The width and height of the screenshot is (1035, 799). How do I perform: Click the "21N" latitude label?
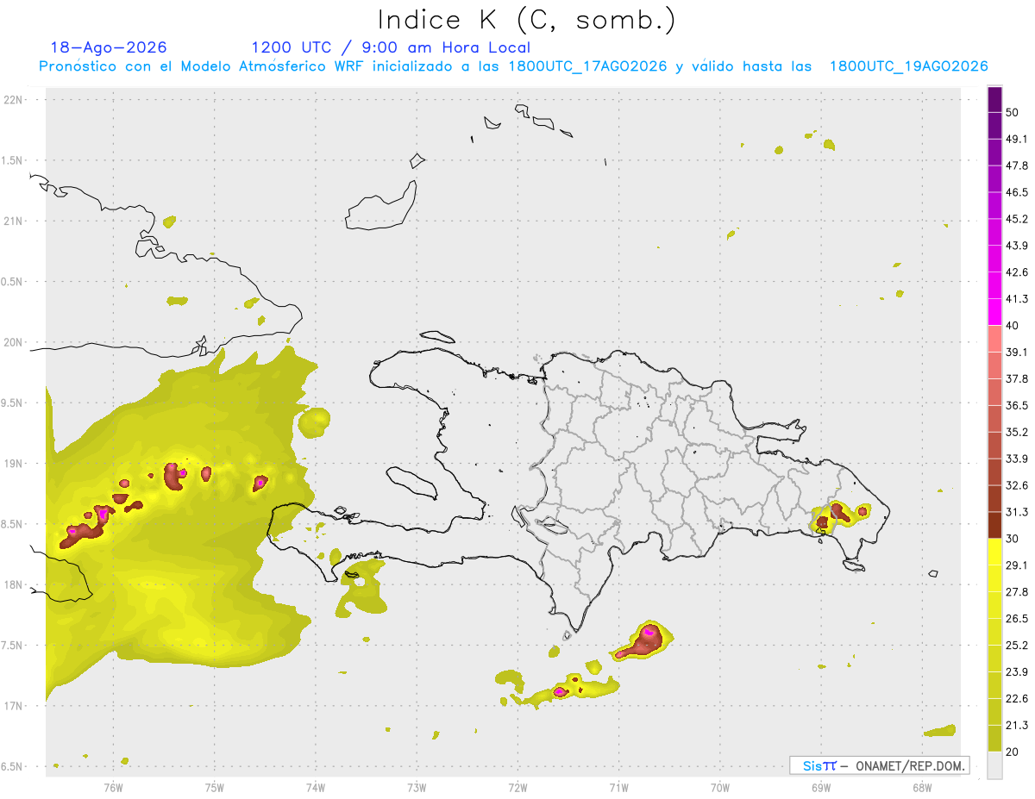[x=14, y=222]
